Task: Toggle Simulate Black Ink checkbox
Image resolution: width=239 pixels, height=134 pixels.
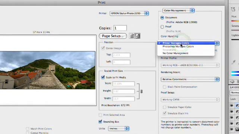Action: pyautogui.click(x=164, y=113)
